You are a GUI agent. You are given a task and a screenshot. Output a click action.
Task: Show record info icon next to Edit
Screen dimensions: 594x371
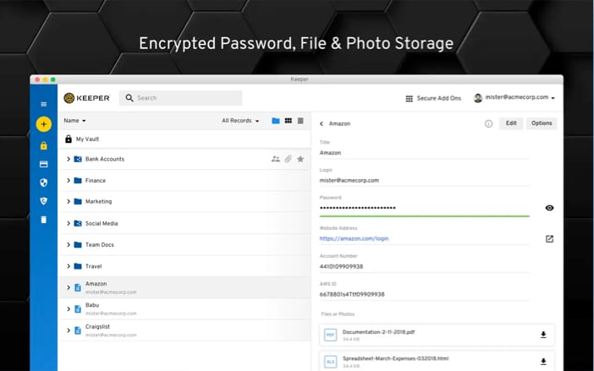tap(488, 123)
